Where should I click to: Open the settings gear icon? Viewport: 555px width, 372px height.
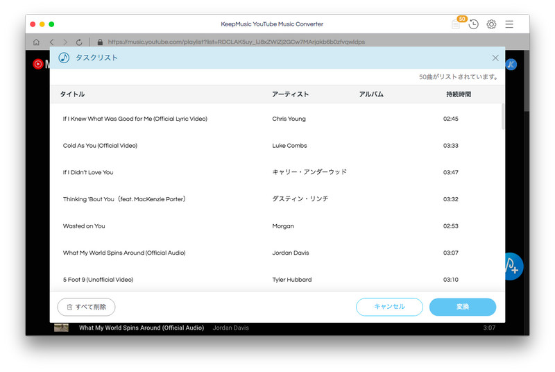point(491,24)
